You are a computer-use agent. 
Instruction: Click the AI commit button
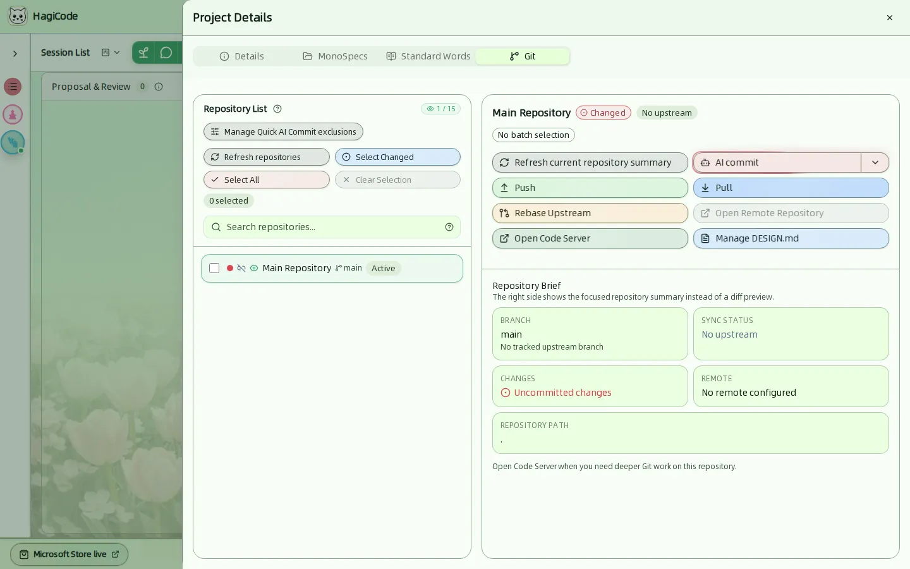pos(777,162)
